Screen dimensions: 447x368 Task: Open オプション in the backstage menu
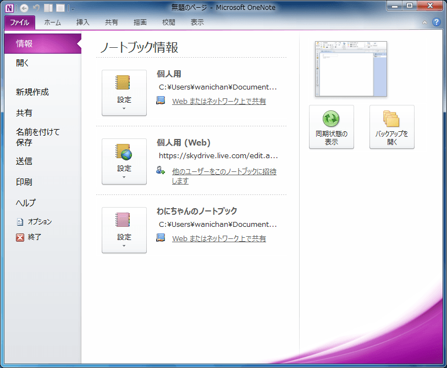click(35, 221)
